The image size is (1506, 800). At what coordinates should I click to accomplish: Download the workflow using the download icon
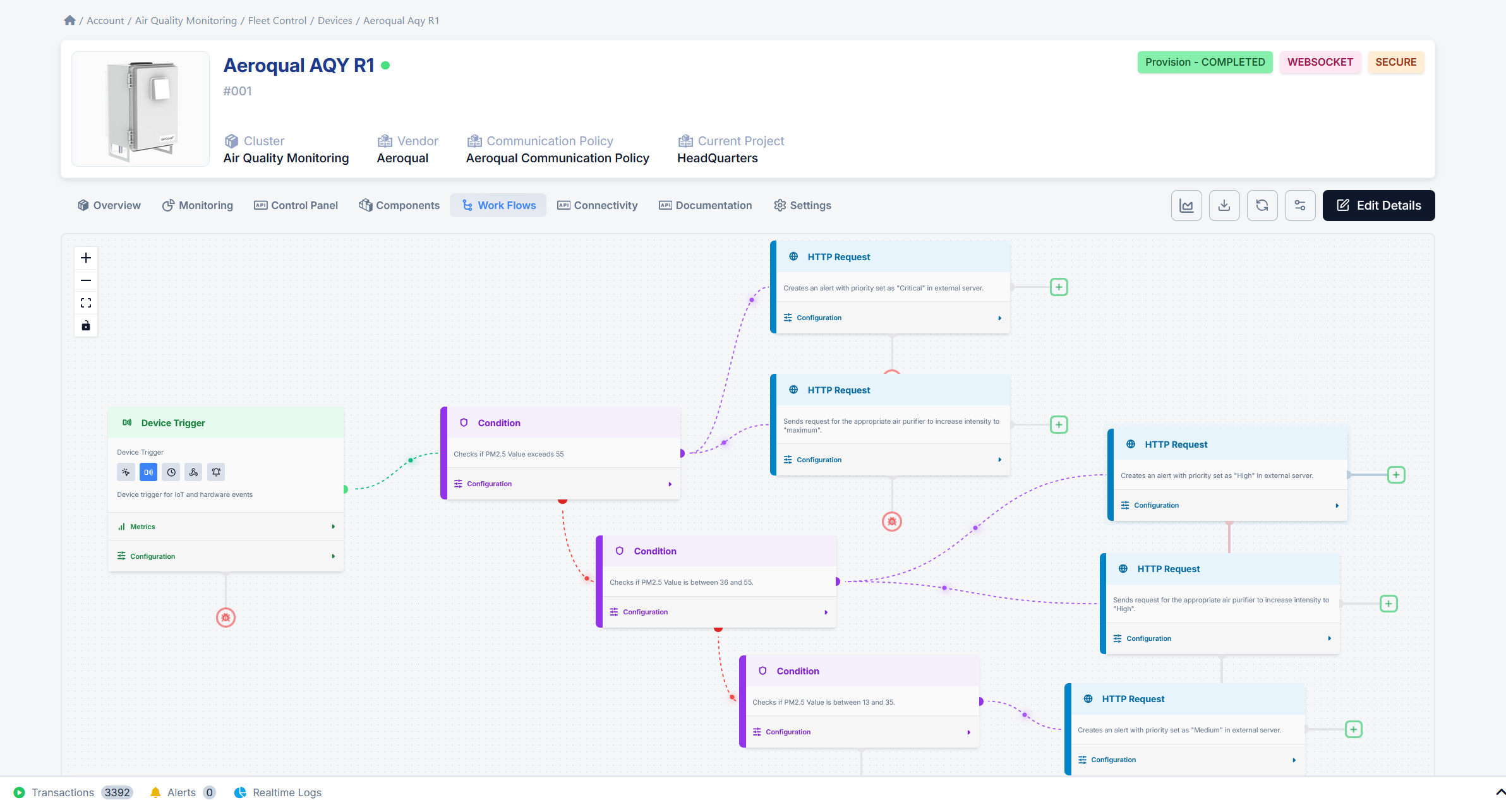click(x=1224, y=205)
